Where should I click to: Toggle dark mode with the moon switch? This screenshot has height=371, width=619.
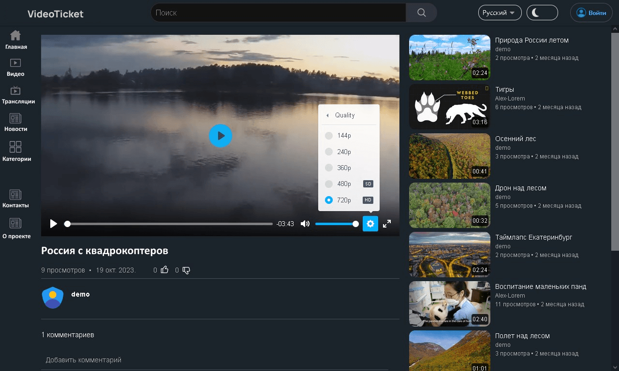pos(542,13)
